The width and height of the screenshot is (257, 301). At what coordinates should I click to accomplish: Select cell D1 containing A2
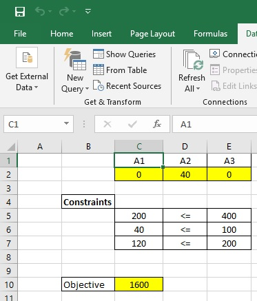pyautogui.click(x=185, y=160)
